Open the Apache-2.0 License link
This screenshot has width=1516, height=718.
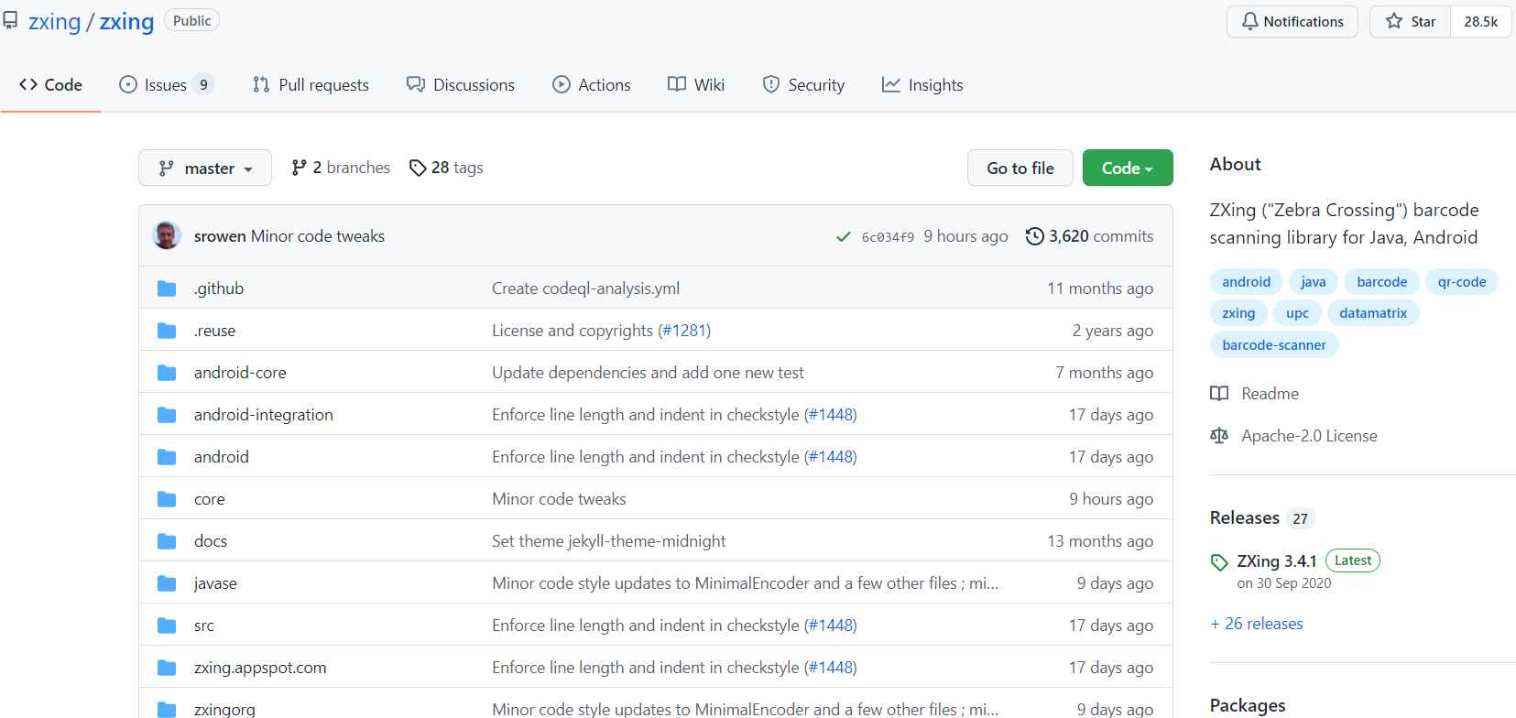click(1309, 436)
